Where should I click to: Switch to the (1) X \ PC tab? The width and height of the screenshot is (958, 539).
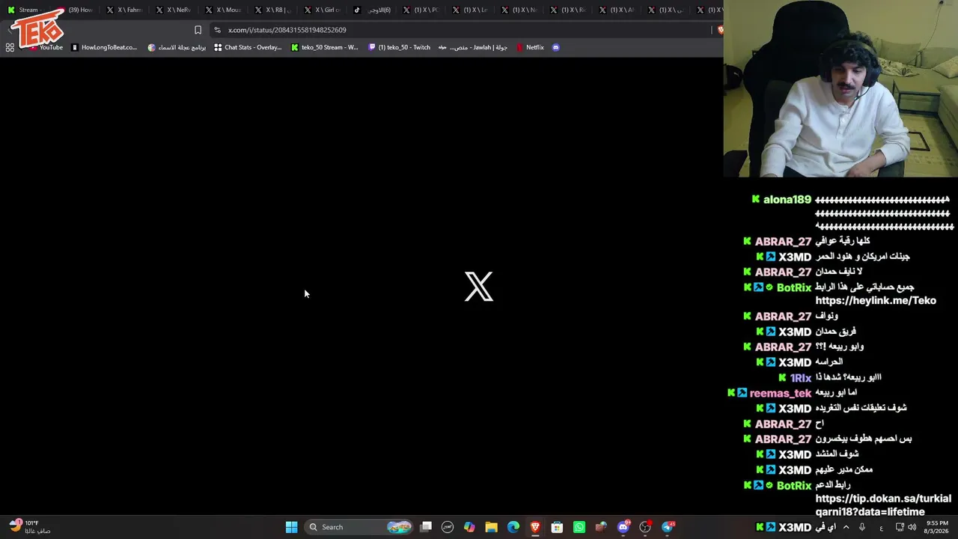coord(420,10)
